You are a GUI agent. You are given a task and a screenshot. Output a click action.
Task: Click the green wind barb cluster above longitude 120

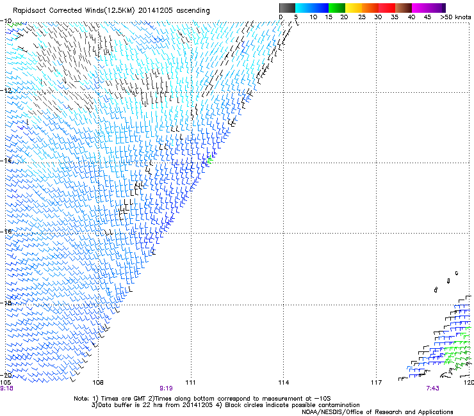pyautogui.click(x=457, y=349)
